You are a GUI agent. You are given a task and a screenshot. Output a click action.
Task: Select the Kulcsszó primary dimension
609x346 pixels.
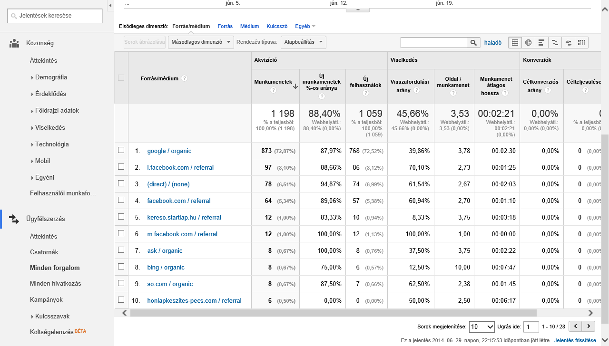(x=277, y=27)
